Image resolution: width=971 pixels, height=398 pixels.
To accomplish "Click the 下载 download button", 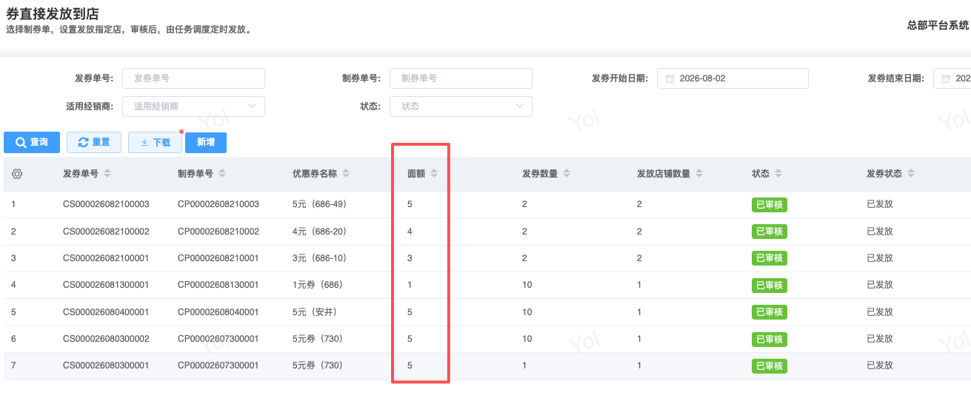I will [x=155, y=143].
